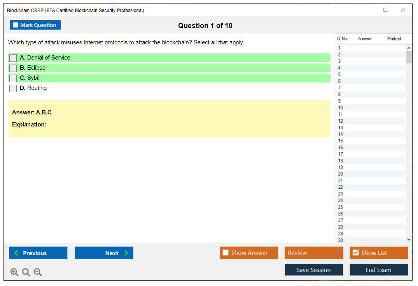Select checkbox for option C Sybil
Image resolution: width=418 pixels, height=286 pixels.
point(13,78)
